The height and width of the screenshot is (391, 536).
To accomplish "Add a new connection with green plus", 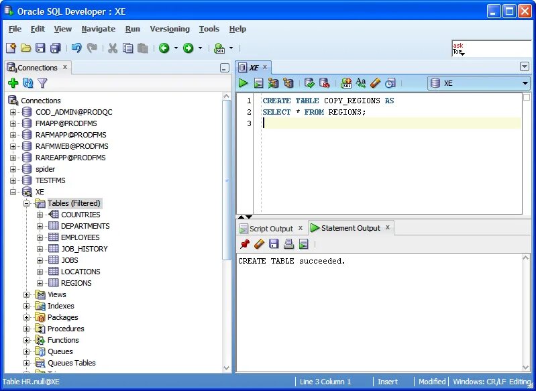I will pyautogui.click(x=13, y=83).
